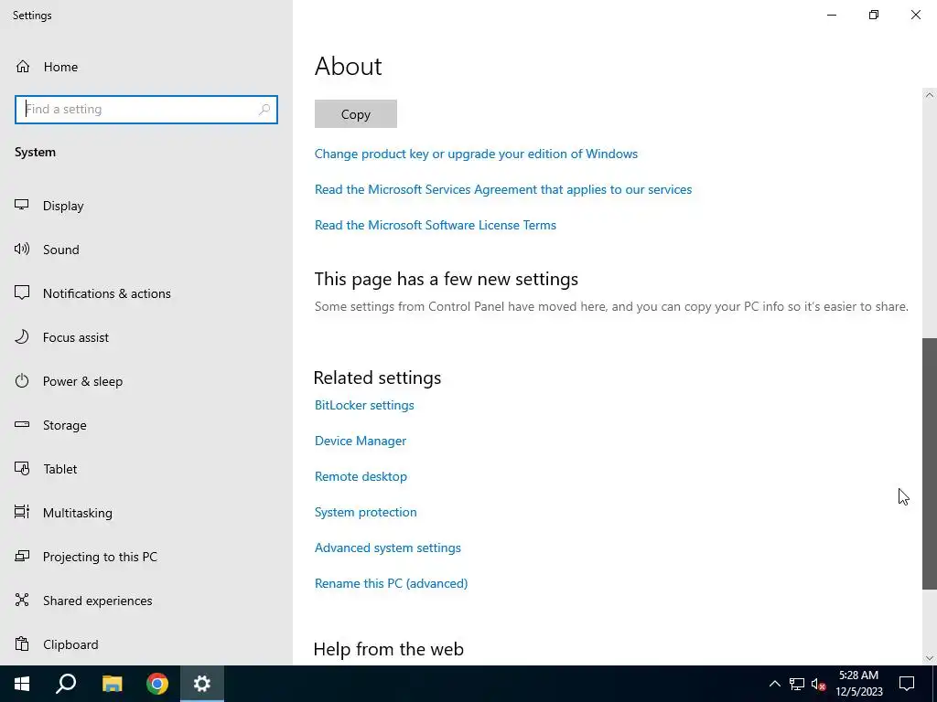Open the Windows Start menu
Image resolution: width=937 pixels, height=702 pixels.
pos(22,684)
